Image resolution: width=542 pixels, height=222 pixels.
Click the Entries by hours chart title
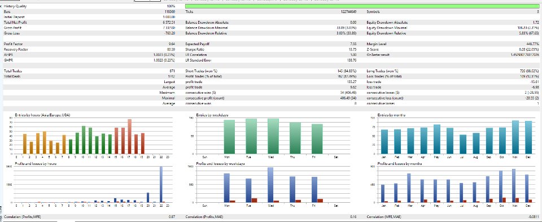tap(42, 115)
